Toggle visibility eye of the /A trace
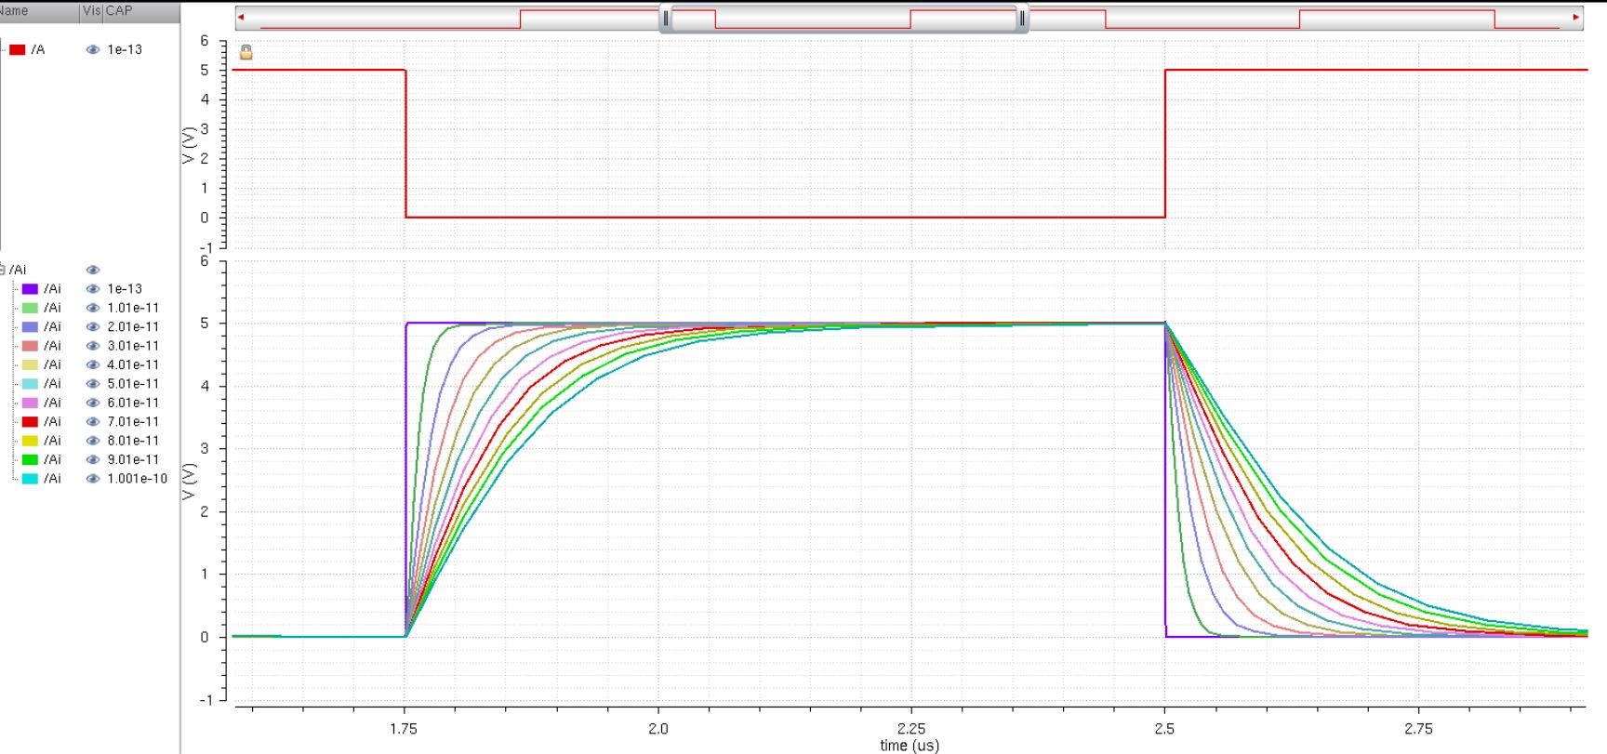The width and height of the screenshot is (1607, 754). [x=92, y=49]
